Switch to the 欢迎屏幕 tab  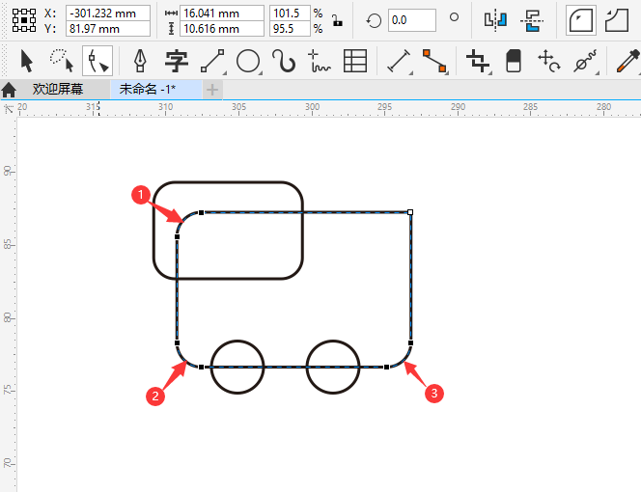[58, 89]
